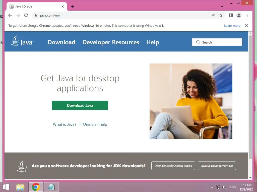257x192 pixels.
Task: Open the Learn more link
Action: 232,26
